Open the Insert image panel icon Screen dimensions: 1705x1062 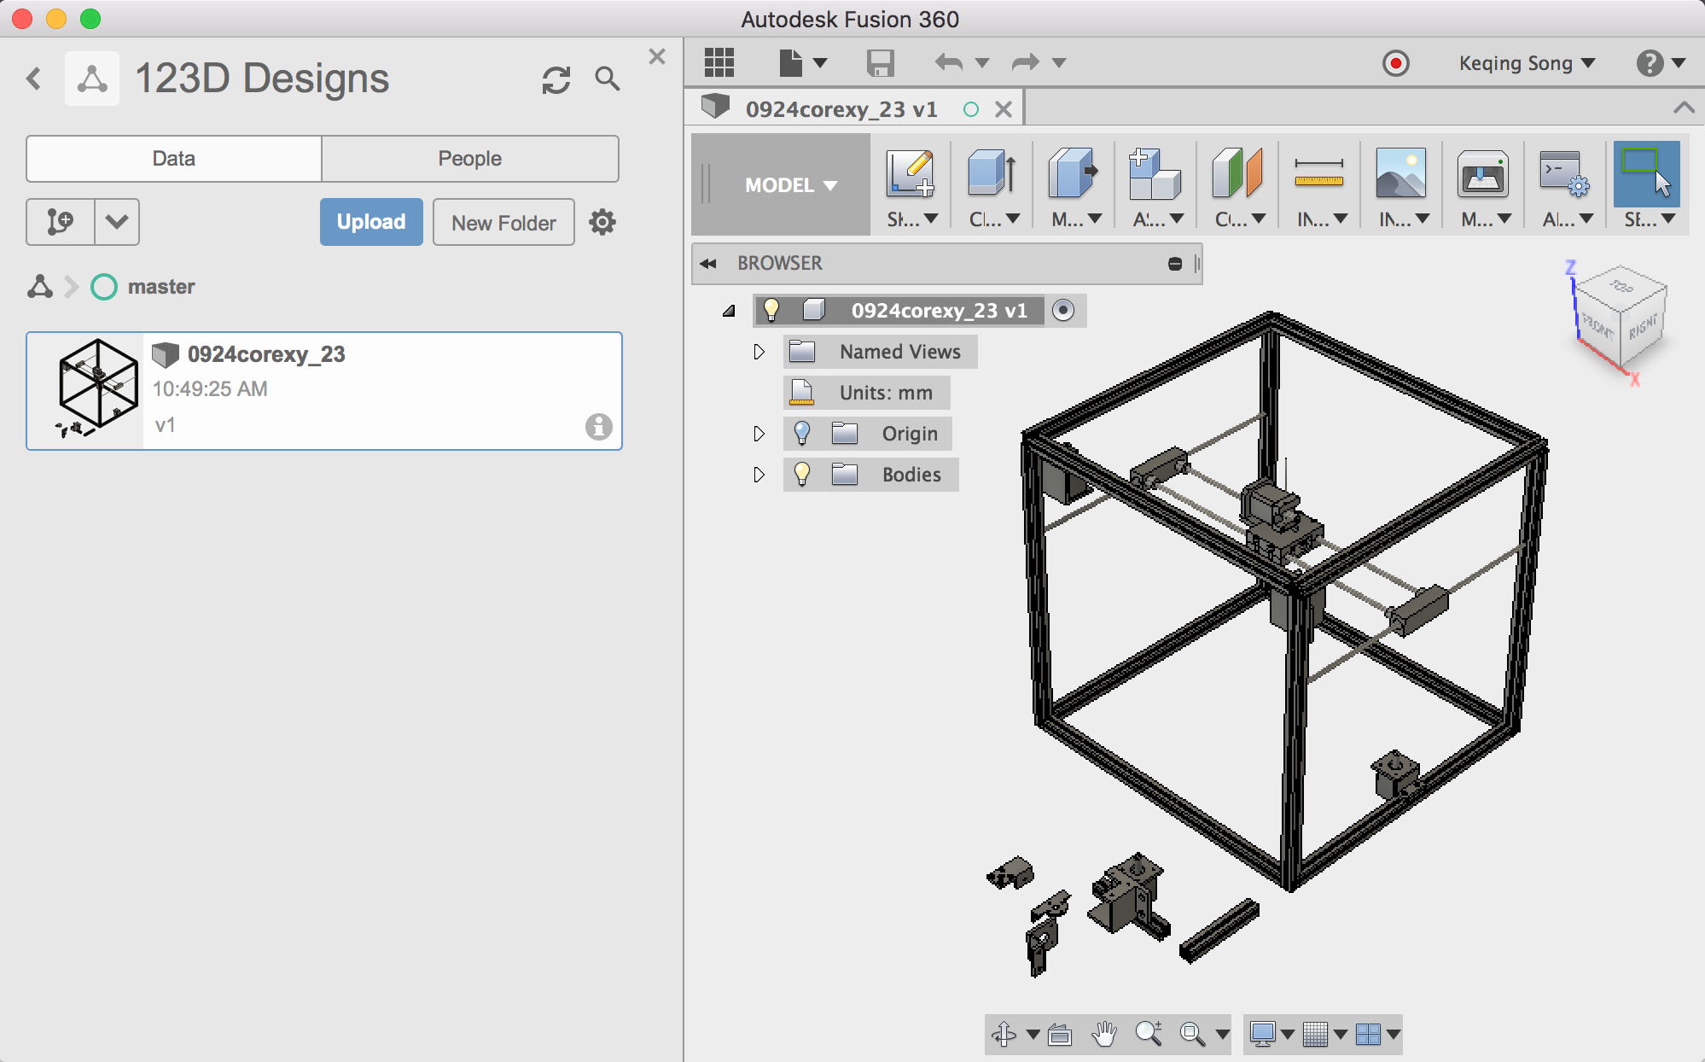click(1402, 177)
